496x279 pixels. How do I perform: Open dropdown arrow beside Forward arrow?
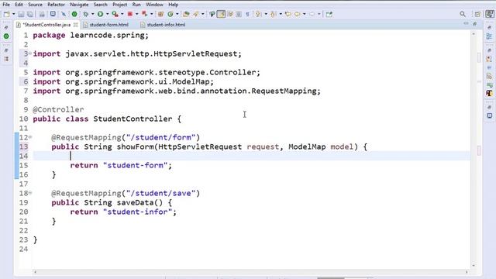coord(319,14)
